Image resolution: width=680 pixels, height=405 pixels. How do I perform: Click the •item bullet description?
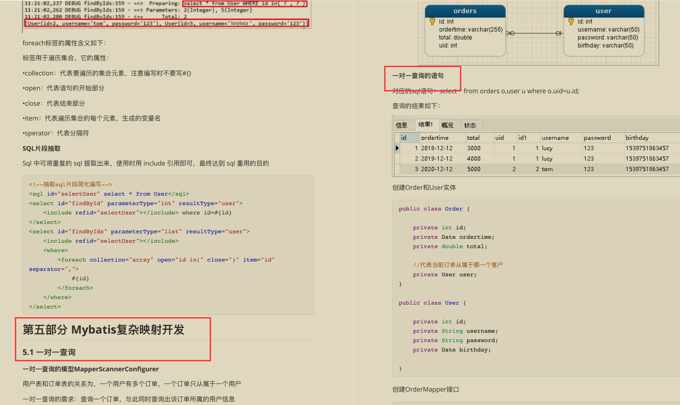(92, 118)
